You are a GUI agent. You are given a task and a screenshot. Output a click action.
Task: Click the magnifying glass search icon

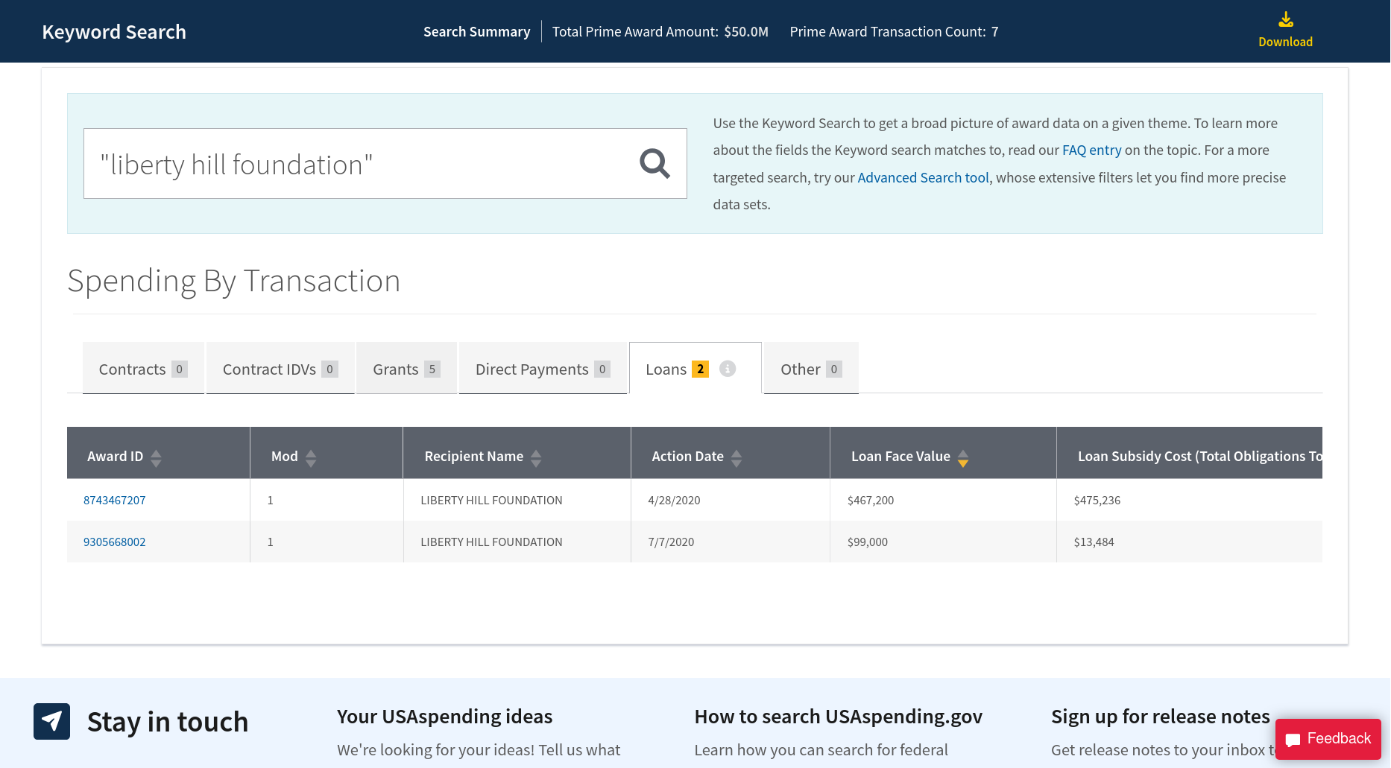[655, 163]
